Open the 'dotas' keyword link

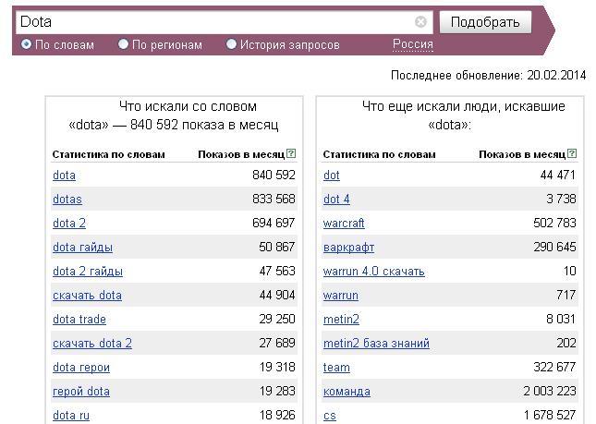(x=67, y=199)
